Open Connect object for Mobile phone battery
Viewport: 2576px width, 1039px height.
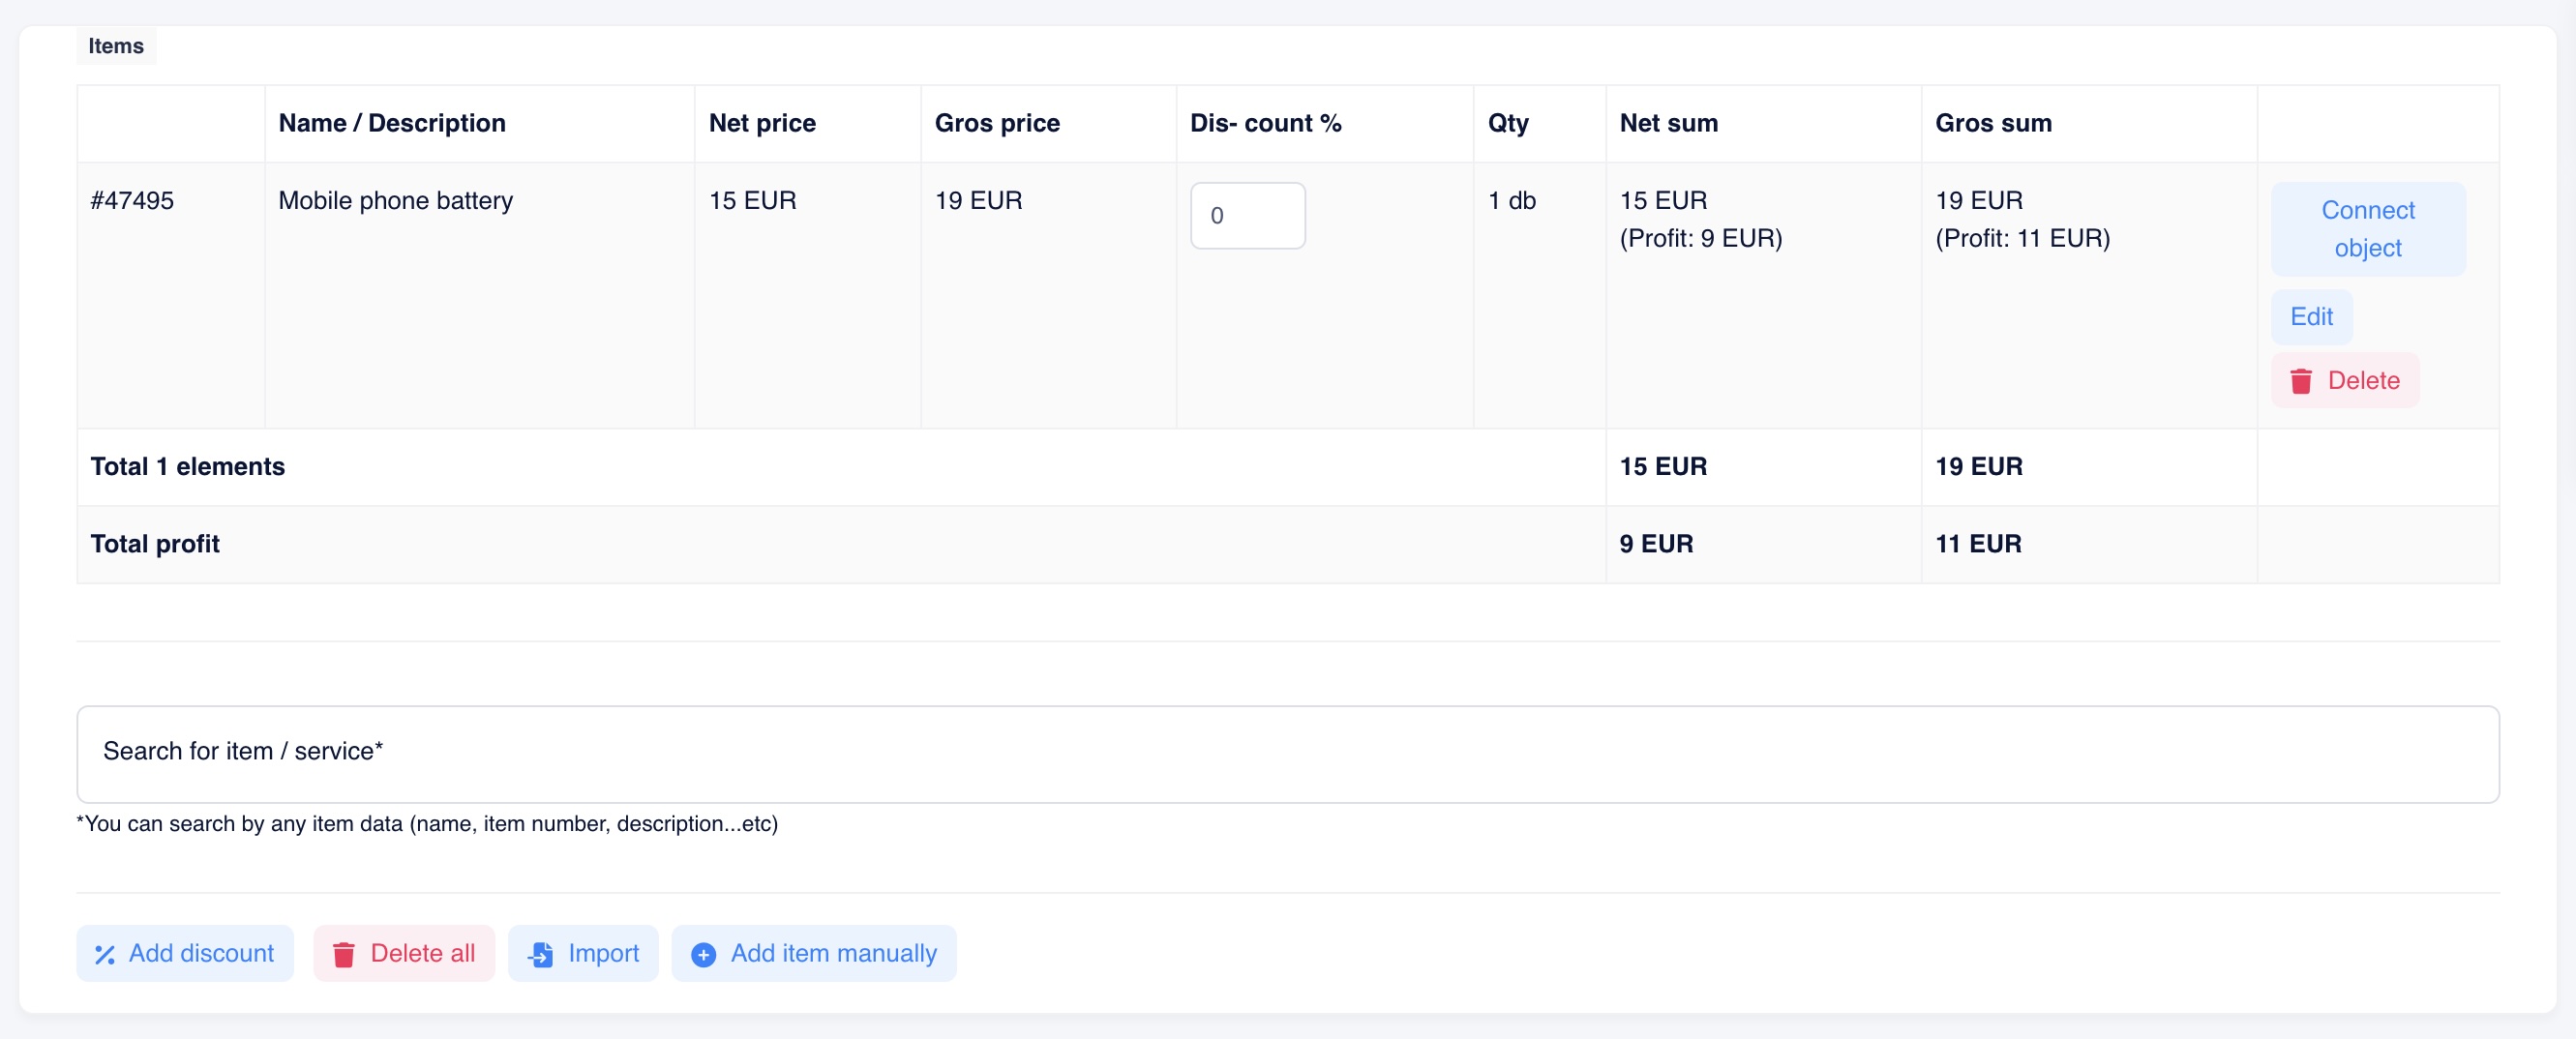2366,229
